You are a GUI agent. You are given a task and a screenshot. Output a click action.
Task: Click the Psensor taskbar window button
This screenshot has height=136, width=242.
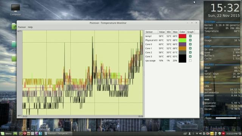(x=58, y=133)
